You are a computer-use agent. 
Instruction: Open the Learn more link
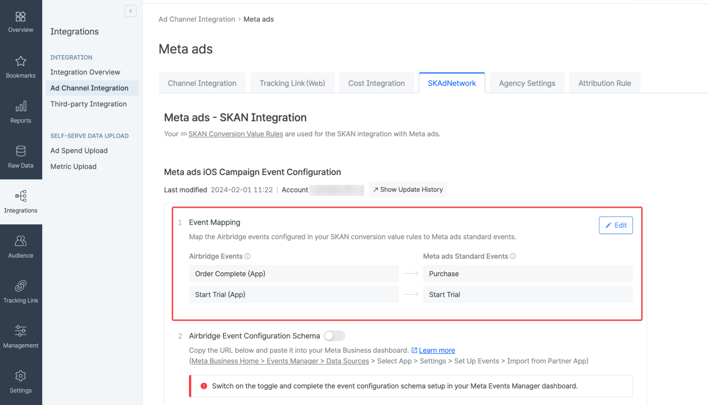pos(437,350)
